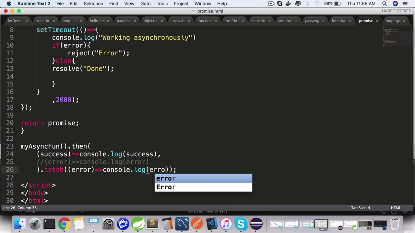
Task: Click the minimized 'java' window thumbnail in dock
Action: tap(321, 224)
